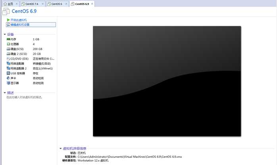Close the CentOS 6.9 tab

pos(92,4)
